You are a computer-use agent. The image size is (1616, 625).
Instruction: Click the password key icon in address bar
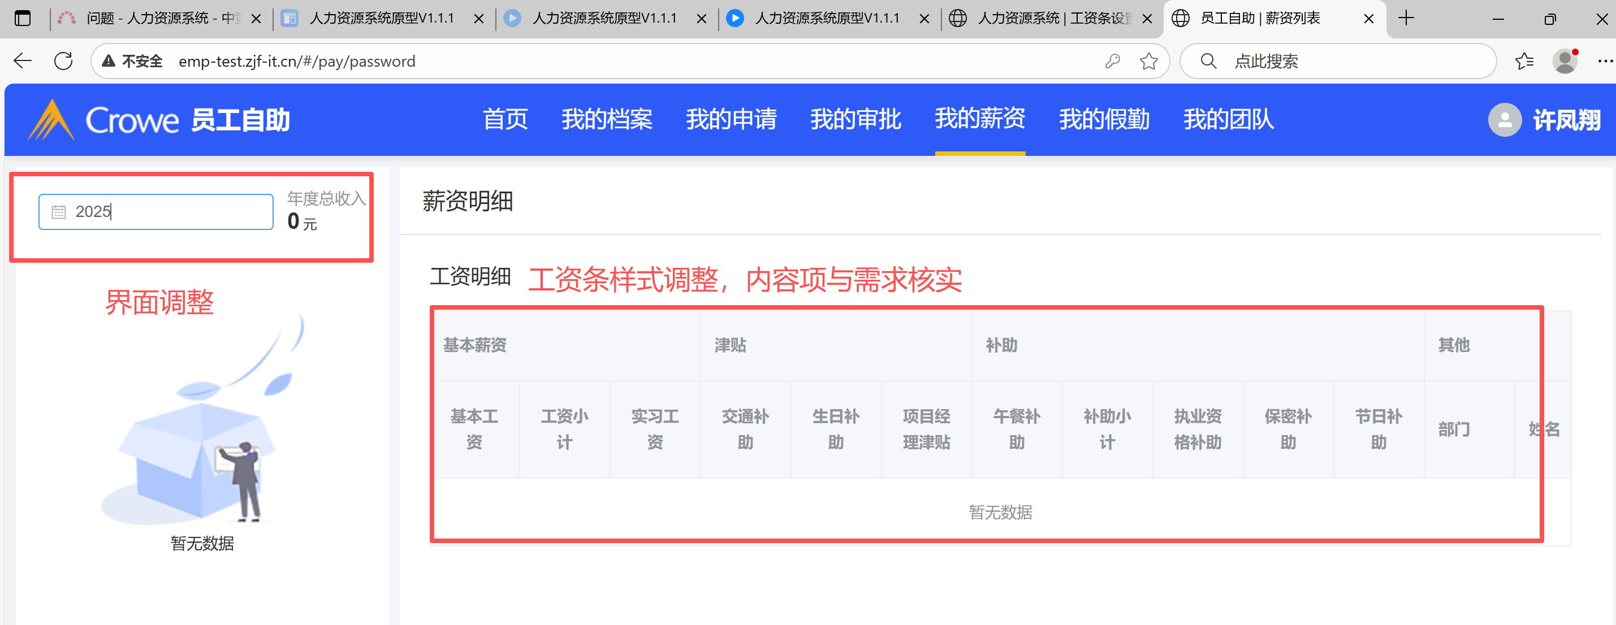(1112, 61)
